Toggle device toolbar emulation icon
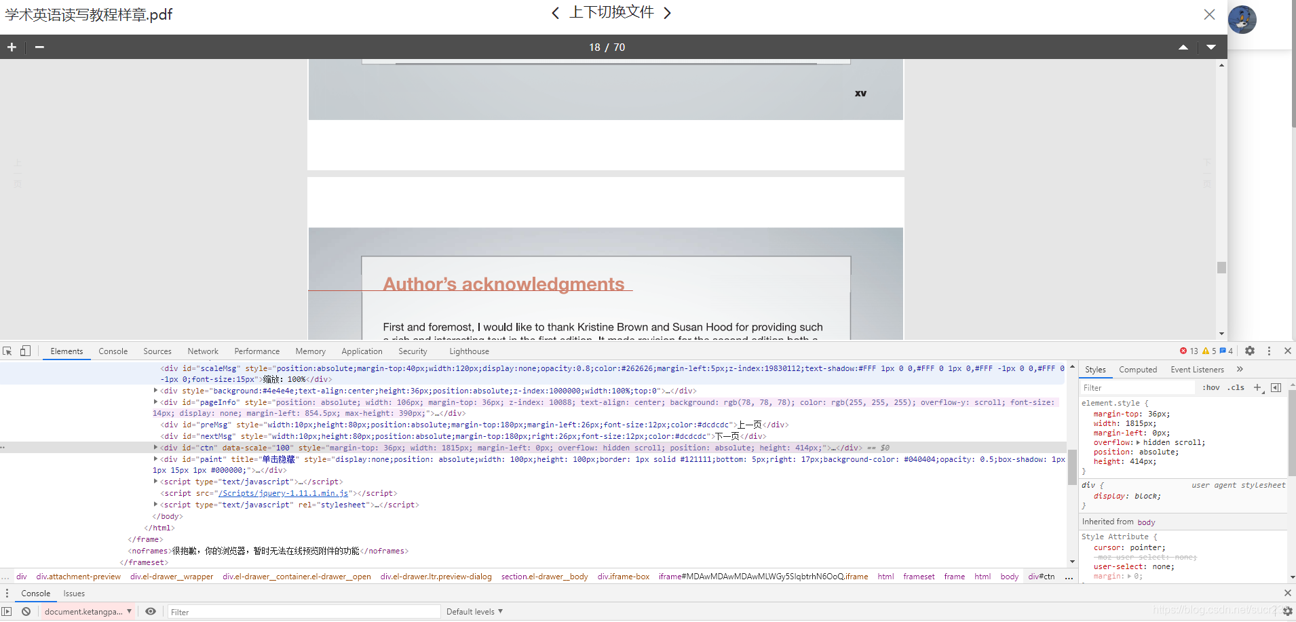This screenshot has height=622, width=1296. point(25,351)
